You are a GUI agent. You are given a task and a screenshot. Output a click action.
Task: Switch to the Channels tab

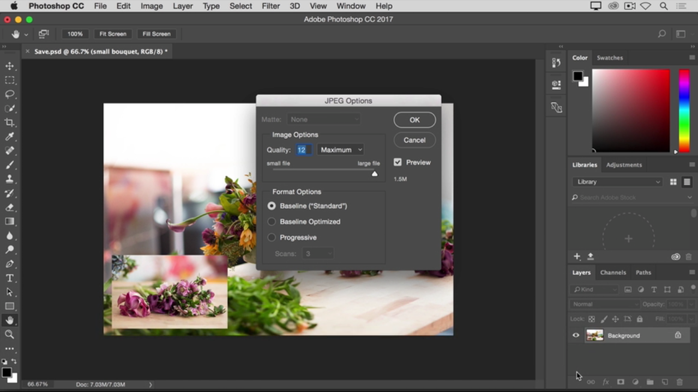coord(613,272)
